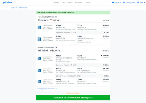Click 'Trinidad > Phoenix' route heading
The image size is (146, 103).
click(49, 51)
